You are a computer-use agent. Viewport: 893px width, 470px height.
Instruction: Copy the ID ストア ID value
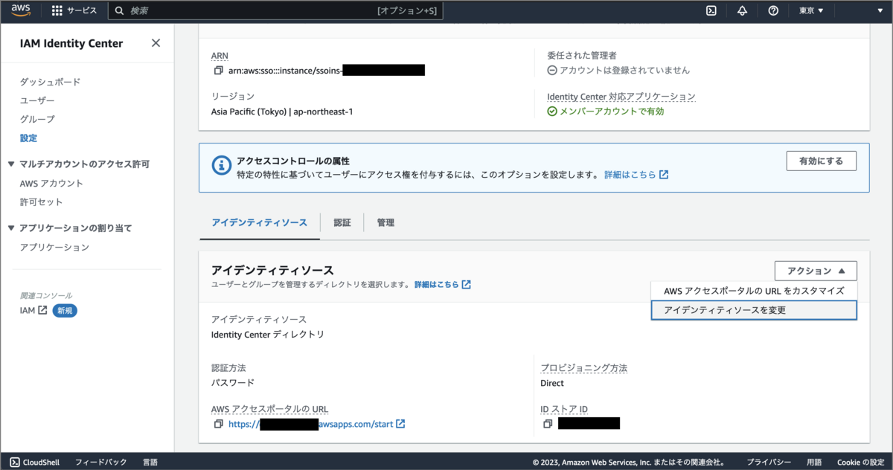pos(547,424)
